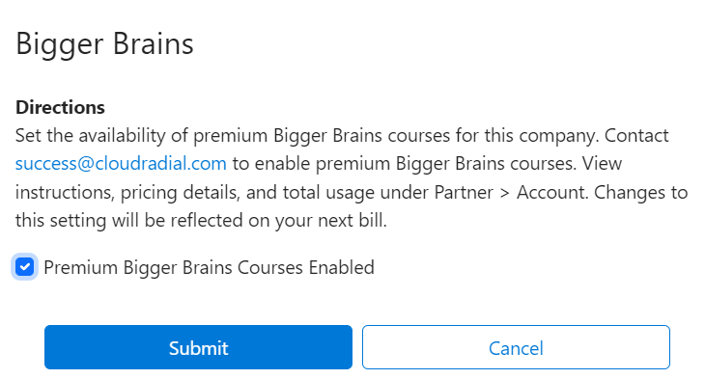The width and height of the screenshot is (705, 379).
Task: Open the success@cloudradial.com email link
Action: (x=121, y=163)
